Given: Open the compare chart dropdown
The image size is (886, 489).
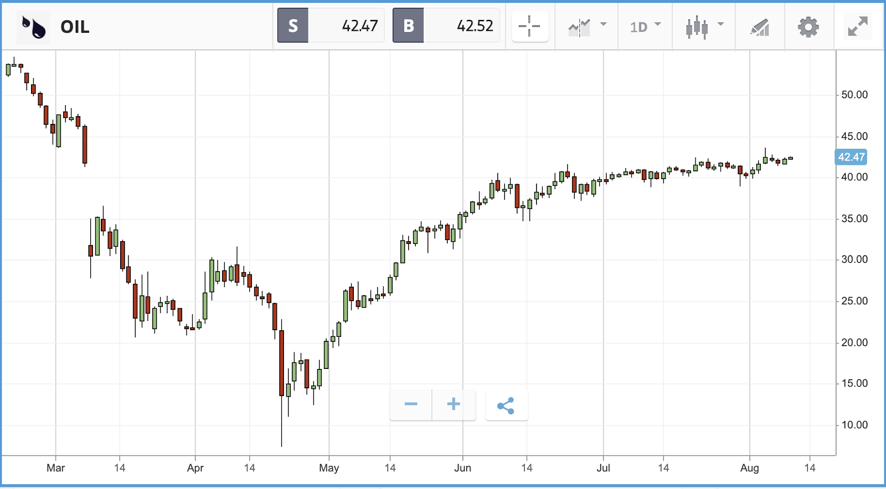Looking at the screenshot, I should pos(587,26).
